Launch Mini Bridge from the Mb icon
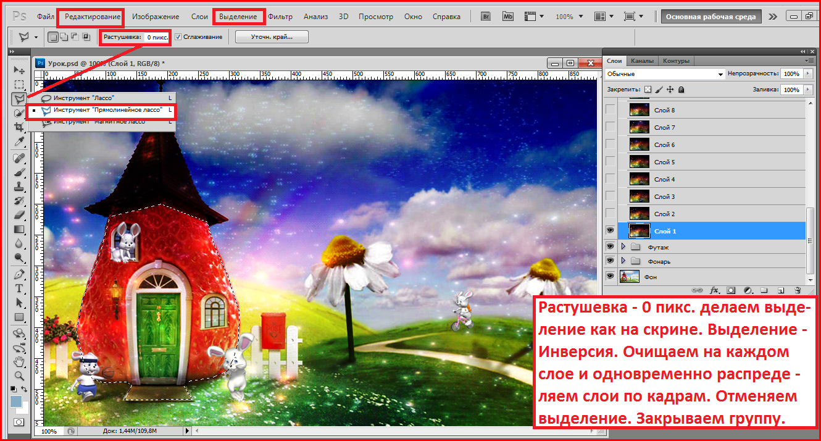The image size is (821, 441). [508, 17]
